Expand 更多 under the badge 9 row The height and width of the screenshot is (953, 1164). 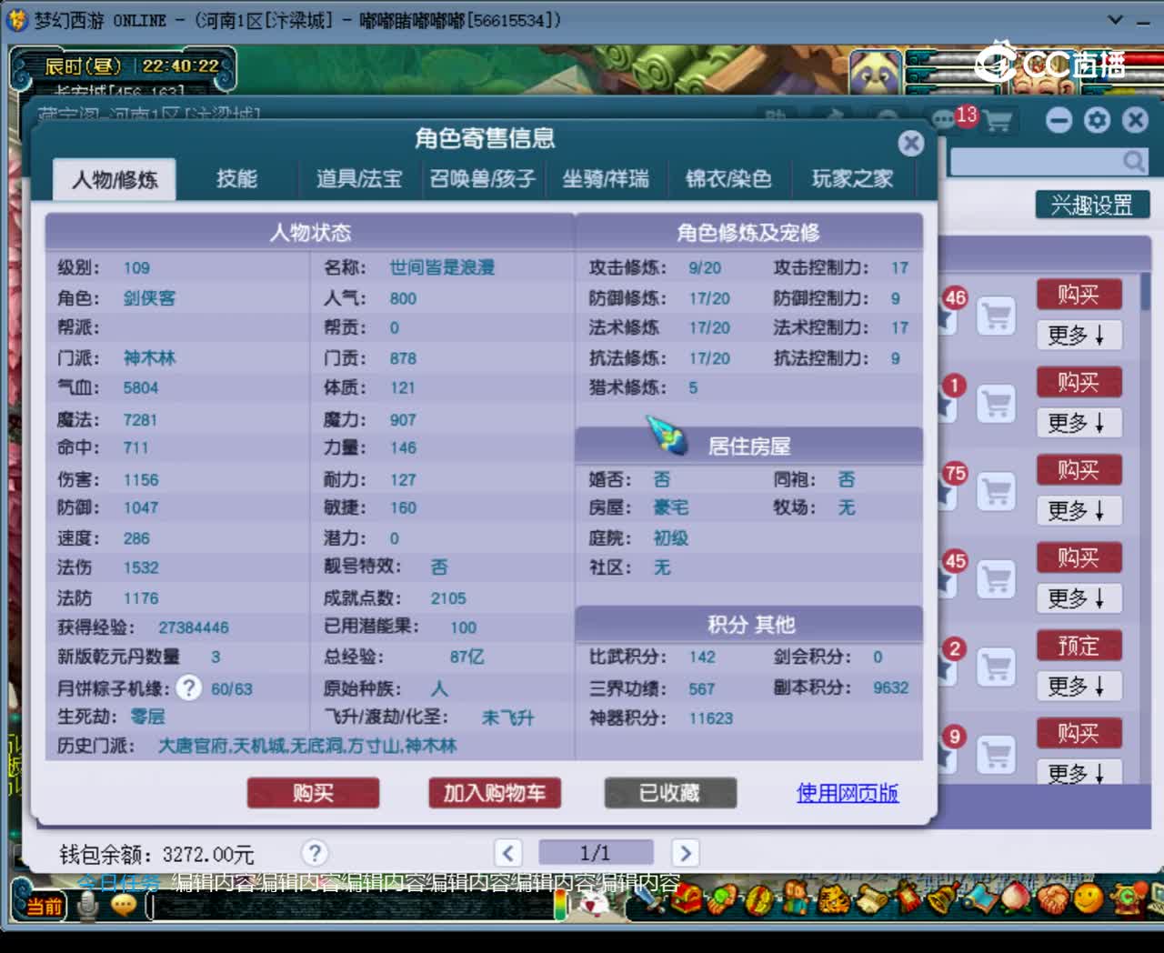1079,773
